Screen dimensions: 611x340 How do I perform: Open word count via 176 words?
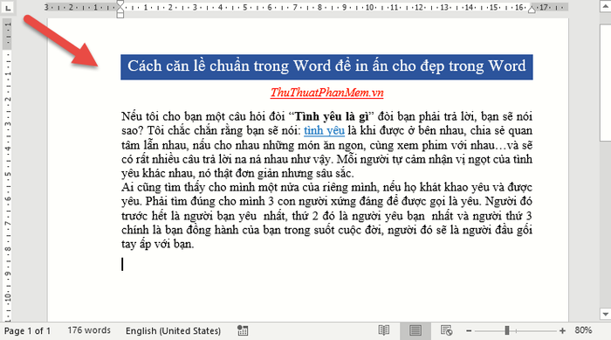89,330
